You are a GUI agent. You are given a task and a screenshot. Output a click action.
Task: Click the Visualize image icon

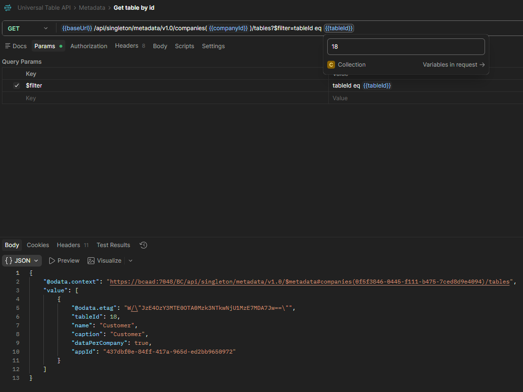click(x=91, y=261)
